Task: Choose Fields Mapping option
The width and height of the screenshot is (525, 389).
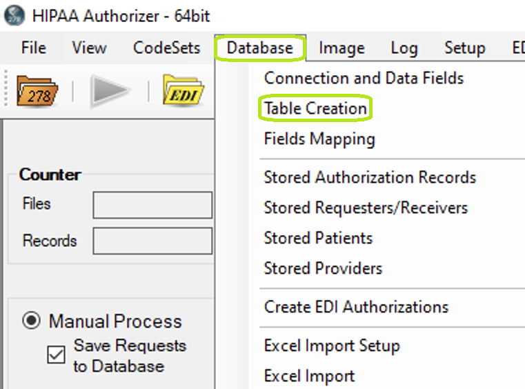Action: click(319, 139)
